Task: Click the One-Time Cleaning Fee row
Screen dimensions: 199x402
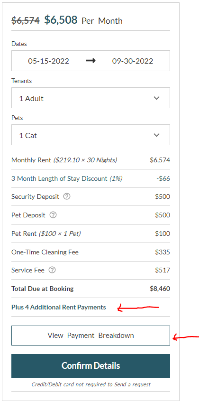Action: 90,252
